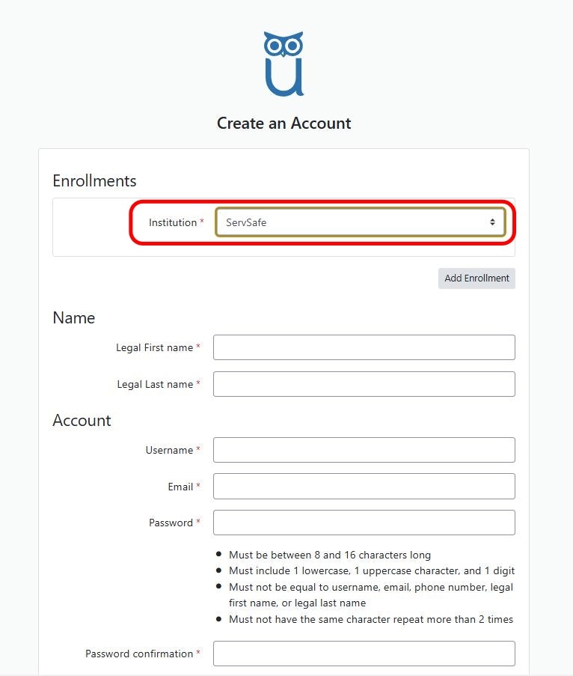Click the Institution dropdown's up-down arrows

(492, 222)
